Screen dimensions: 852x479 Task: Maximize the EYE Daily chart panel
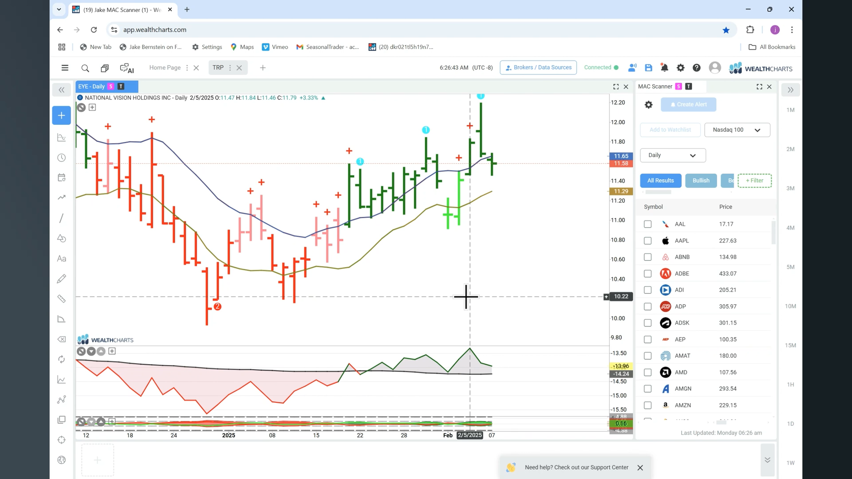616,87
